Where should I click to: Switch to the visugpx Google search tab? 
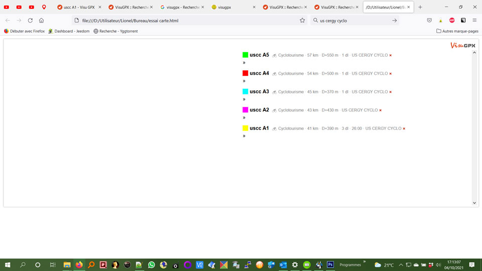click(180, 7)
